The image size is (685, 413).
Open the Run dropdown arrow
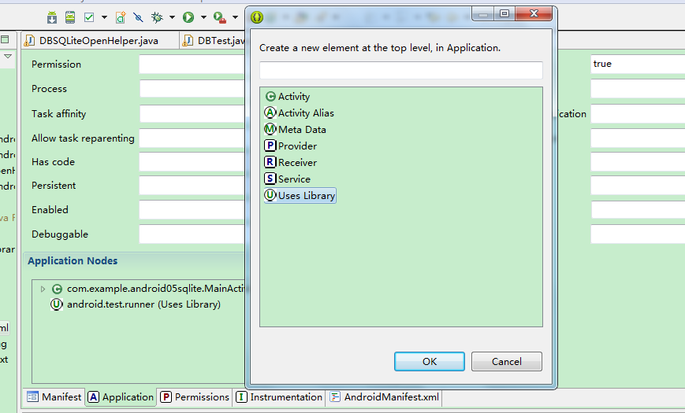click(x=203, y=17)
